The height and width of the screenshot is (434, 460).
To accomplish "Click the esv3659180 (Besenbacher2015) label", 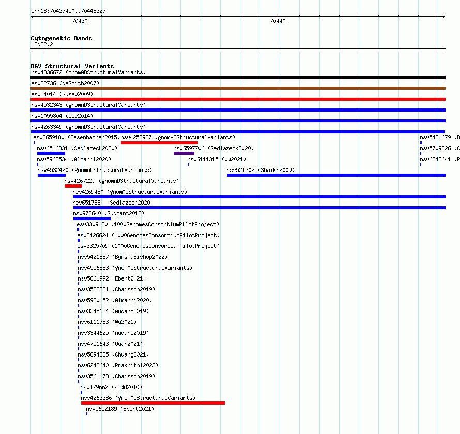I will pos(76,137).
